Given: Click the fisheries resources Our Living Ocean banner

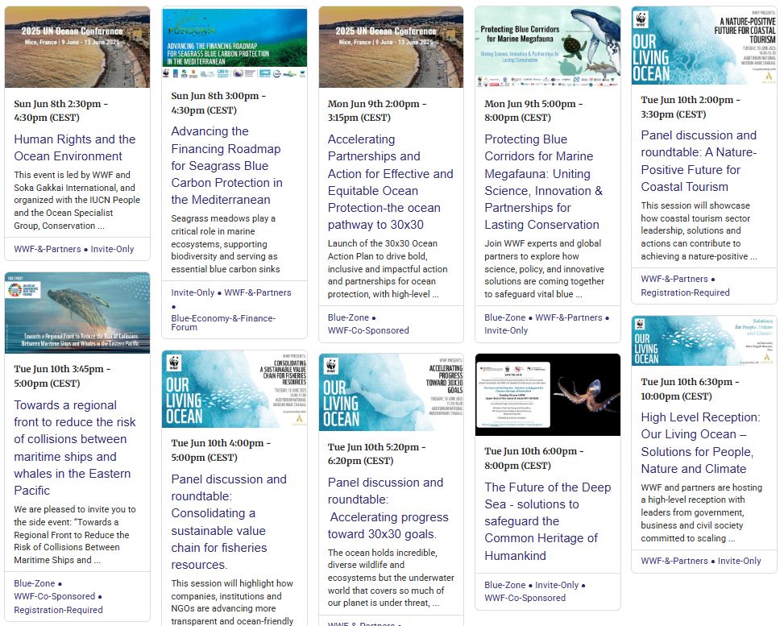Looking at the screenshot, I should tap(234, 389).
